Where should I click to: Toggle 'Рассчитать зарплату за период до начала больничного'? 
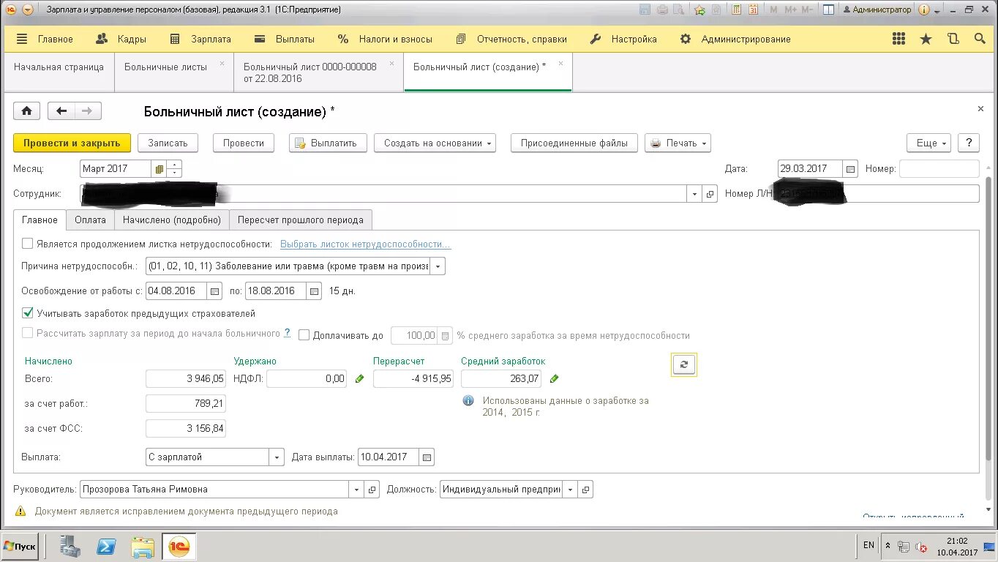click(x=28, y=333)
